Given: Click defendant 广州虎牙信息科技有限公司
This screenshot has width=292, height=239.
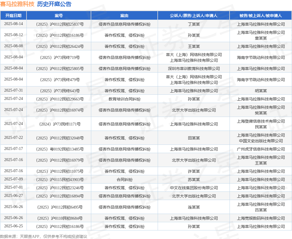Looking at the screenshot, I should (261, 149).
